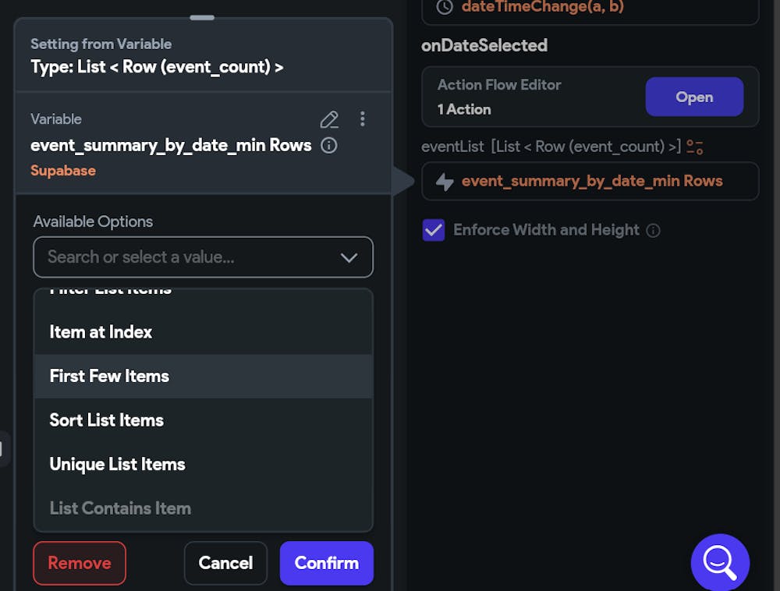Toggle Enforce Width and Height checkbox
The height and width of the screenshot is (591, 780).
tap(433, 230)
